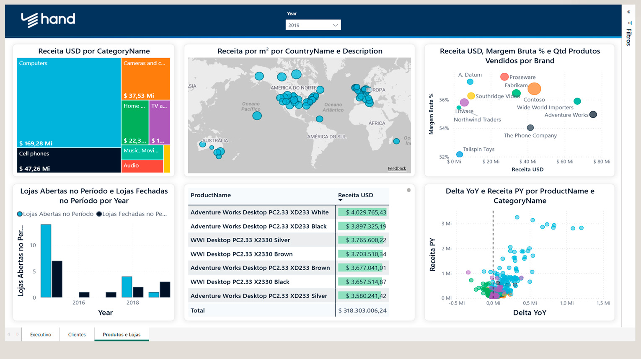Image resolution: width=641 pixels, height=359 pixels.
Task: Switch to the Executivo tab
Action: [41, 334]
